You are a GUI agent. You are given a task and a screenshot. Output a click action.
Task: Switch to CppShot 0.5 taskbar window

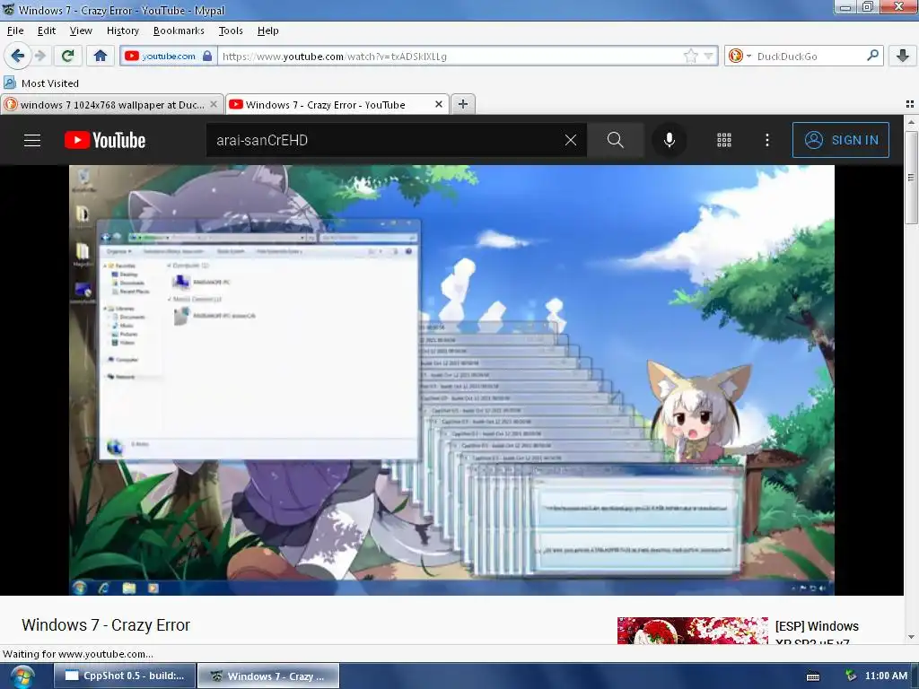(x=124, y=676)
